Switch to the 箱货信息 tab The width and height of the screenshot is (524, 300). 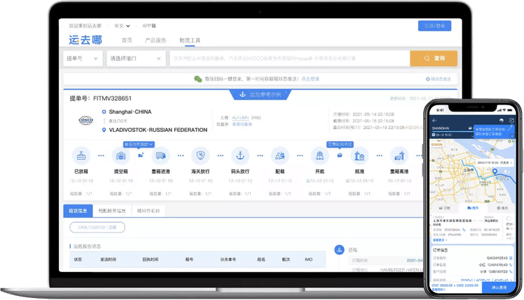tap(78, 211)
